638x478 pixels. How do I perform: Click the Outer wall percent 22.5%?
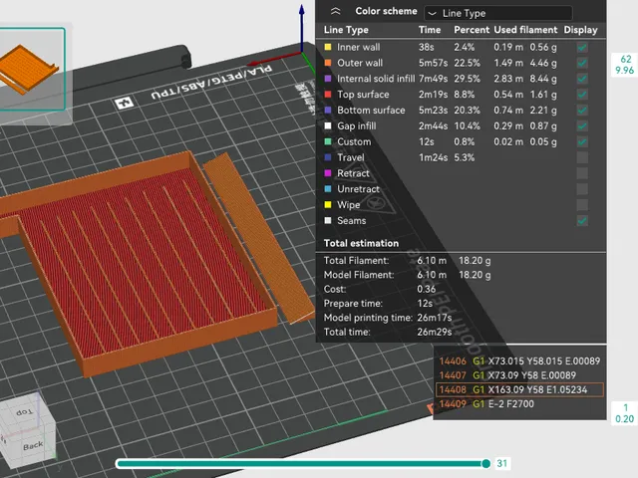[468, 63]
